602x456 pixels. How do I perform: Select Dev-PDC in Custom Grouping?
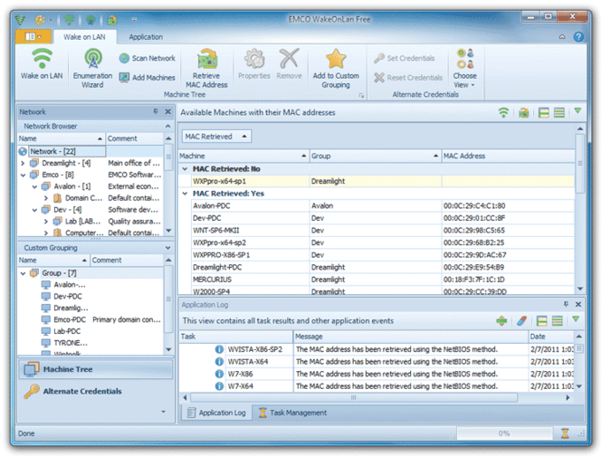click(68, 297)
